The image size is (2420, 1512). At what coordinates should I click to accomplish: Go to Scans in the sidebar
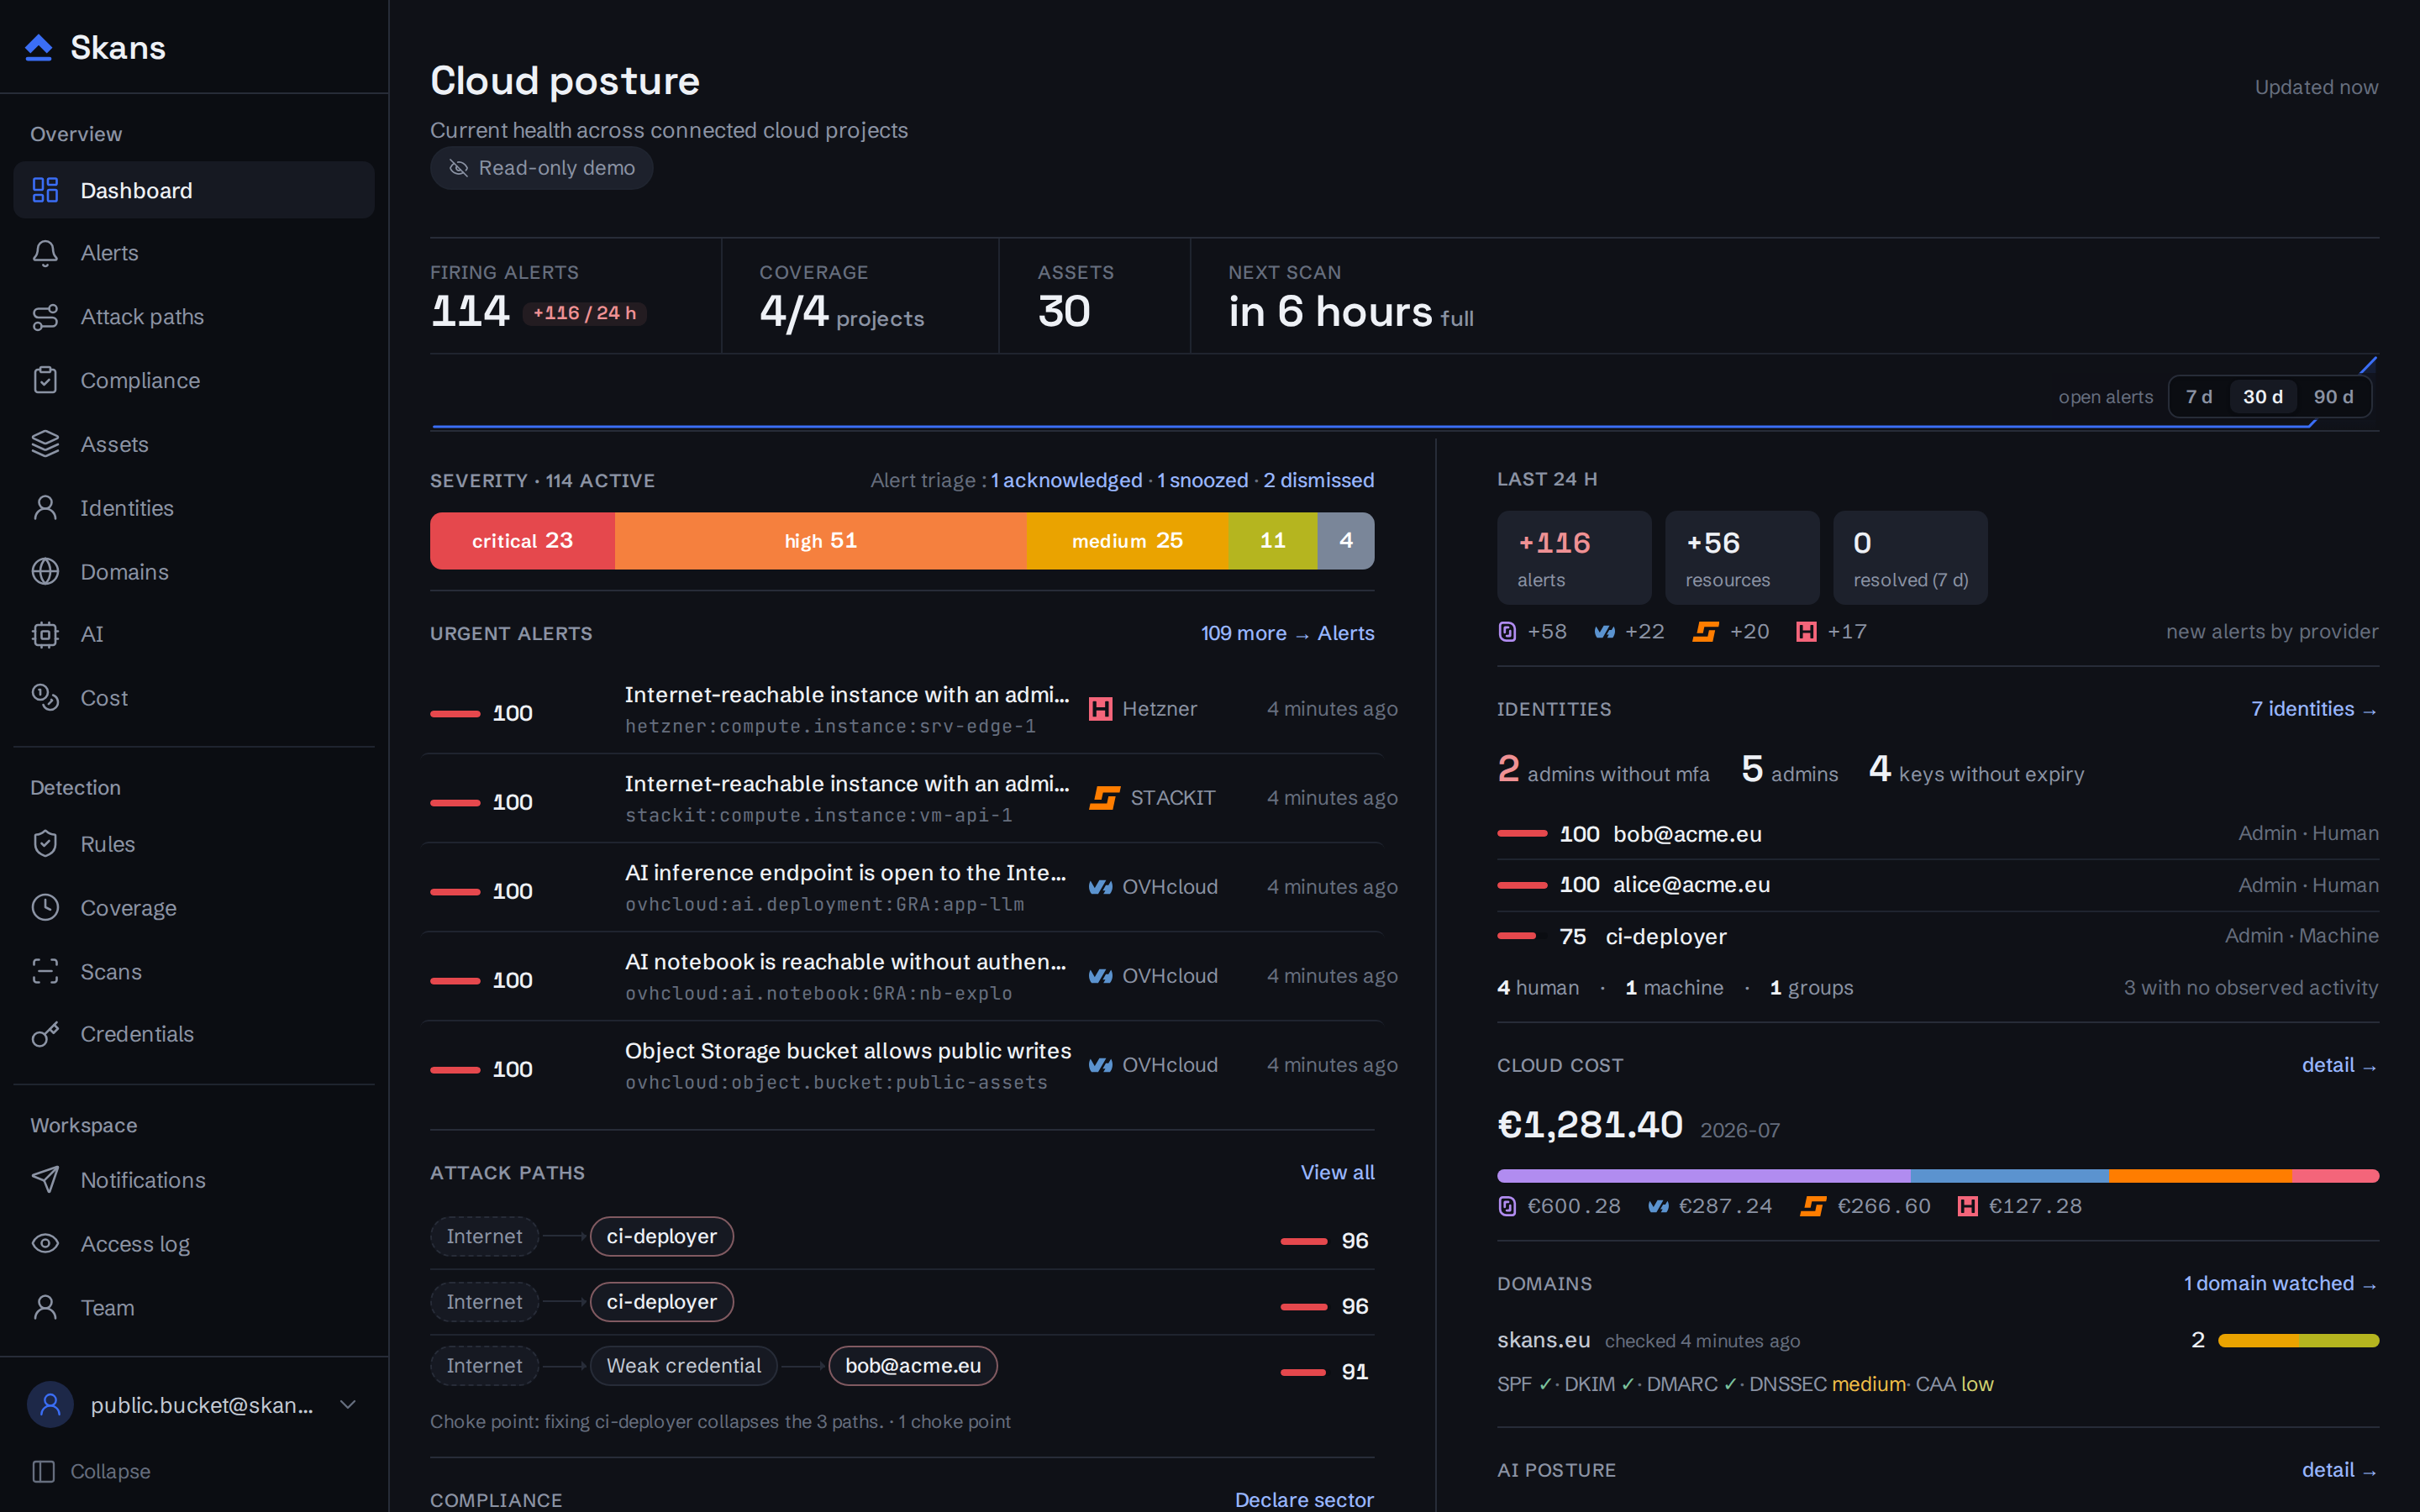click(x=194, y=971)
